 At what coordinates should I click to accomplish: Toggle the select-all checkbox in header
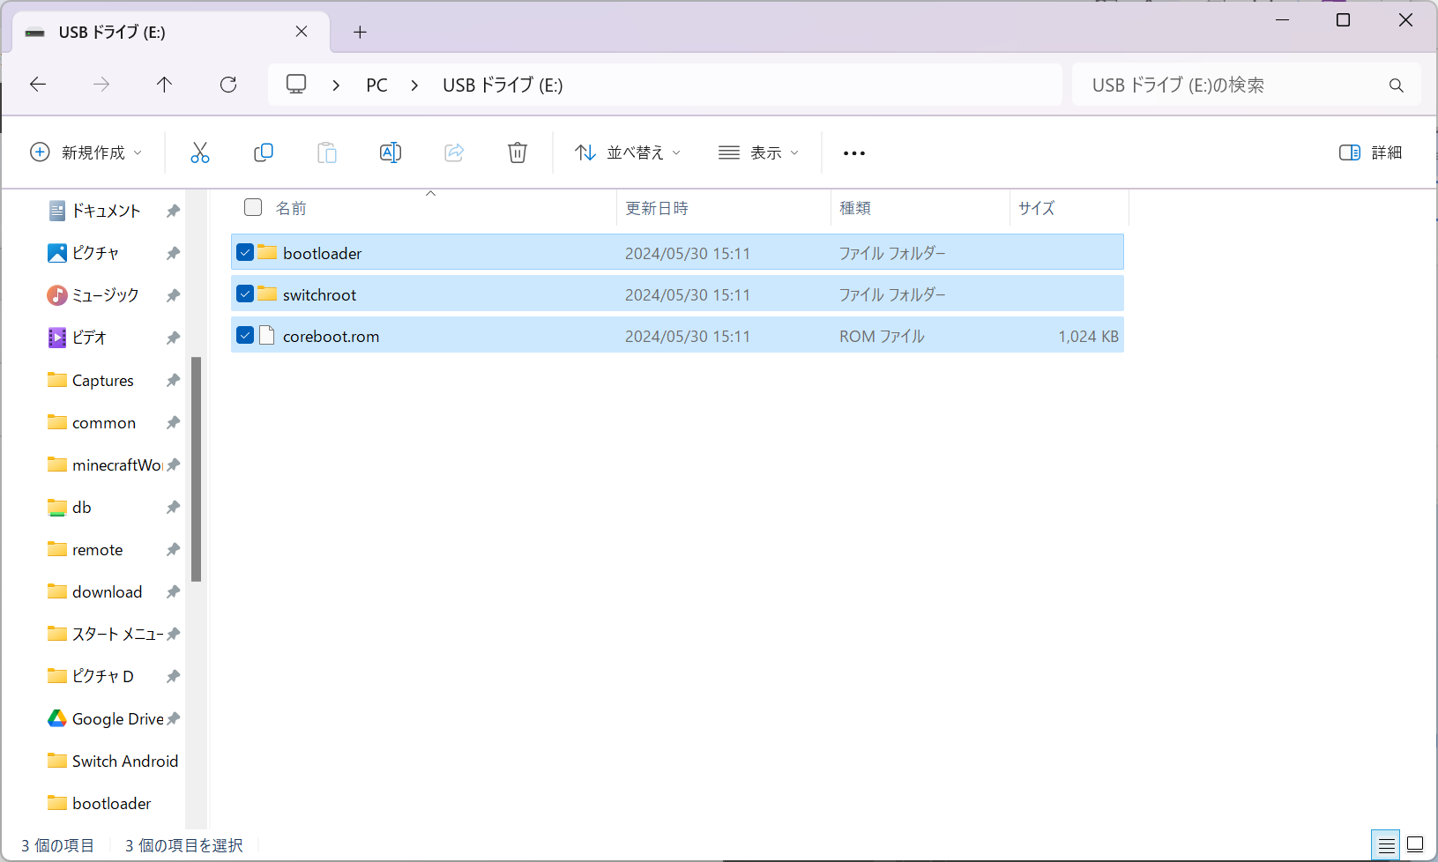[x=253, y=207]
